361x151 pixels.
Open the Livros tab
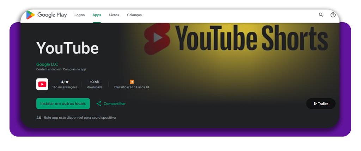tap(114, 15)
